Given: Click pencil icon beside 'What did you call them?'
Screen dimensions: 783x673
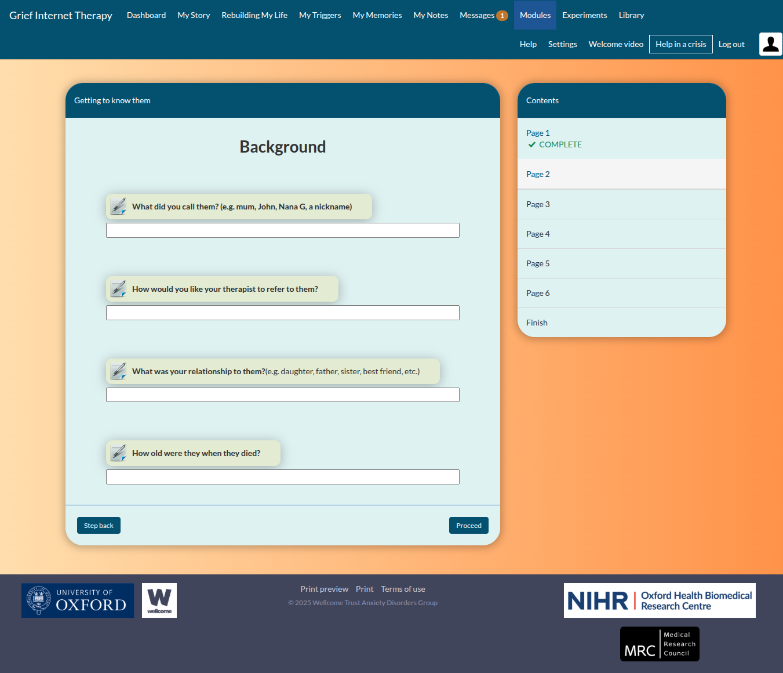Looking at the screenshot, I should coord(118,207).
